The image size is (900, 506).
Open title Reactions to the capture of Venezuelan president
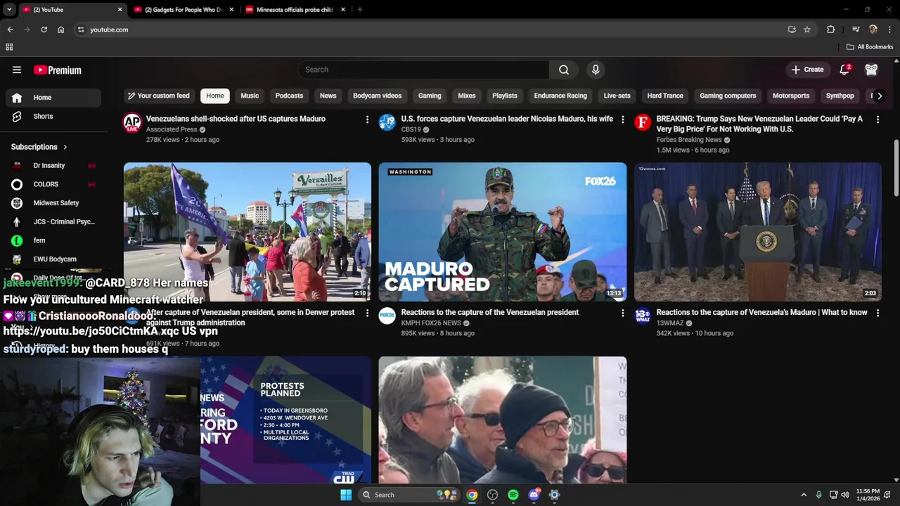pos(489,312)
